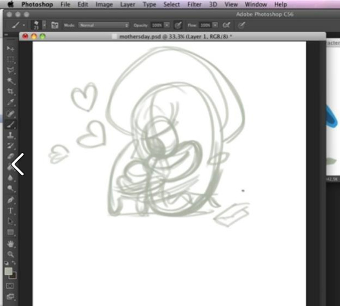Select the Magic Wand tool
The width and height of the screenshot is (340, 306).
click(10, 81)
